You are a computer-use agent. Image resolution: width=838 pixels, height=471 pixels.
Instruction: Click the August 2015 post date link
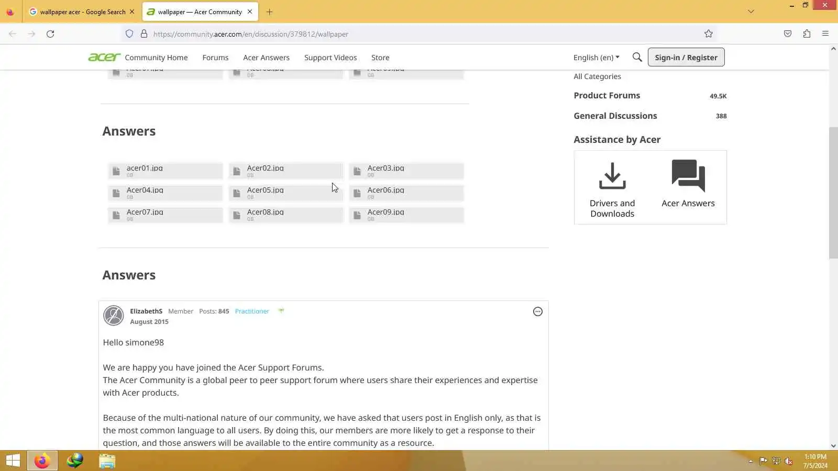pyautogui.click(x=149, y=322)
